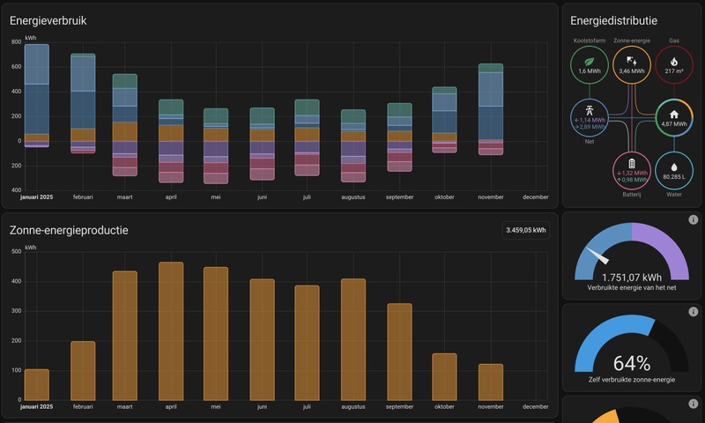This screenshot has width=705, height=423.
Task: Click the green leaf Koolstofarm icon
Action: [589, 62]
